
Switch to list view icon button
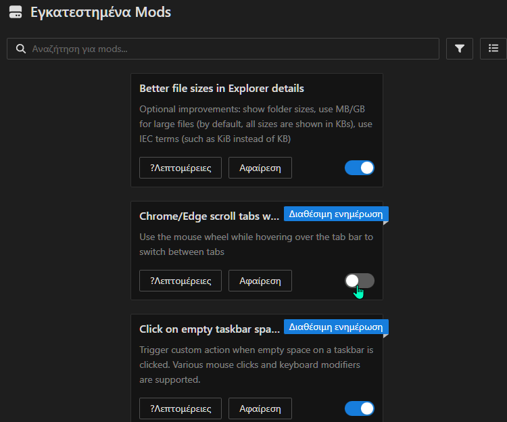[x=493, y=49]
